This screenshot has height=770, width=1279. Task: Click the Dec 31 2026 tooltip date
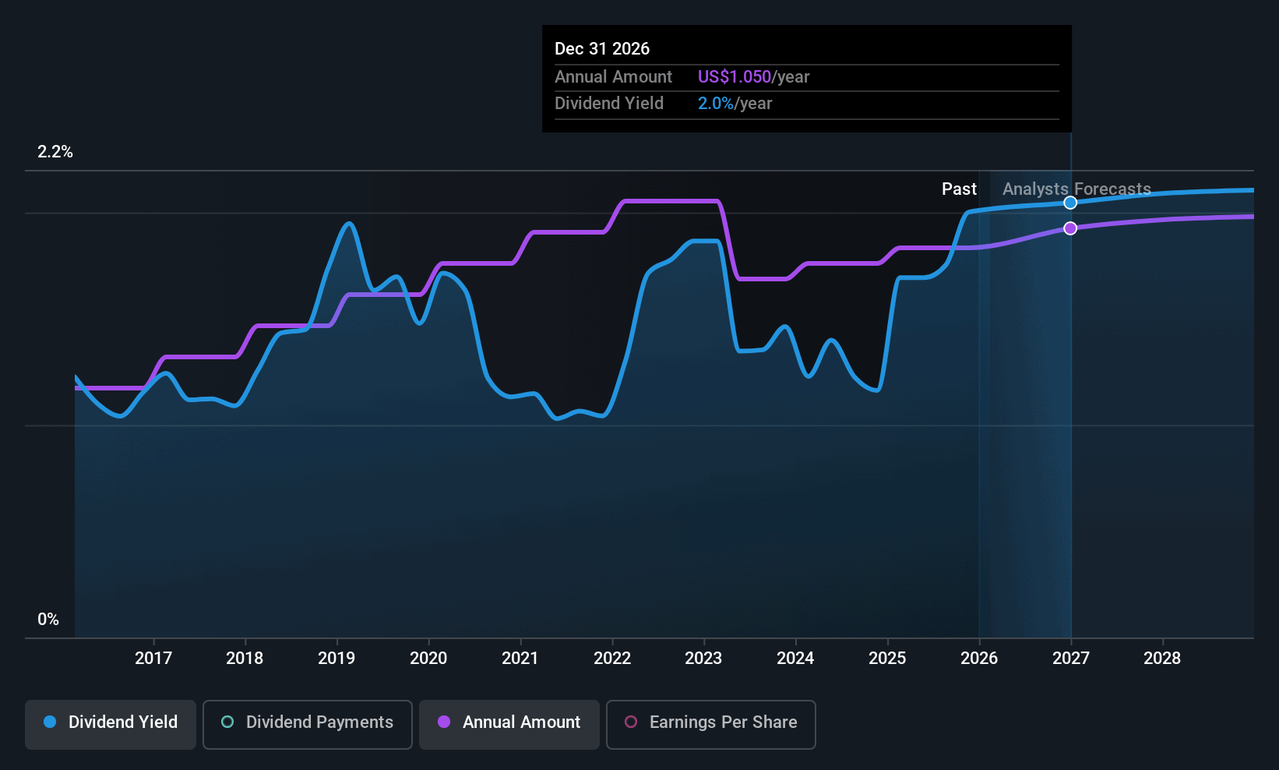tap(602, 49)
